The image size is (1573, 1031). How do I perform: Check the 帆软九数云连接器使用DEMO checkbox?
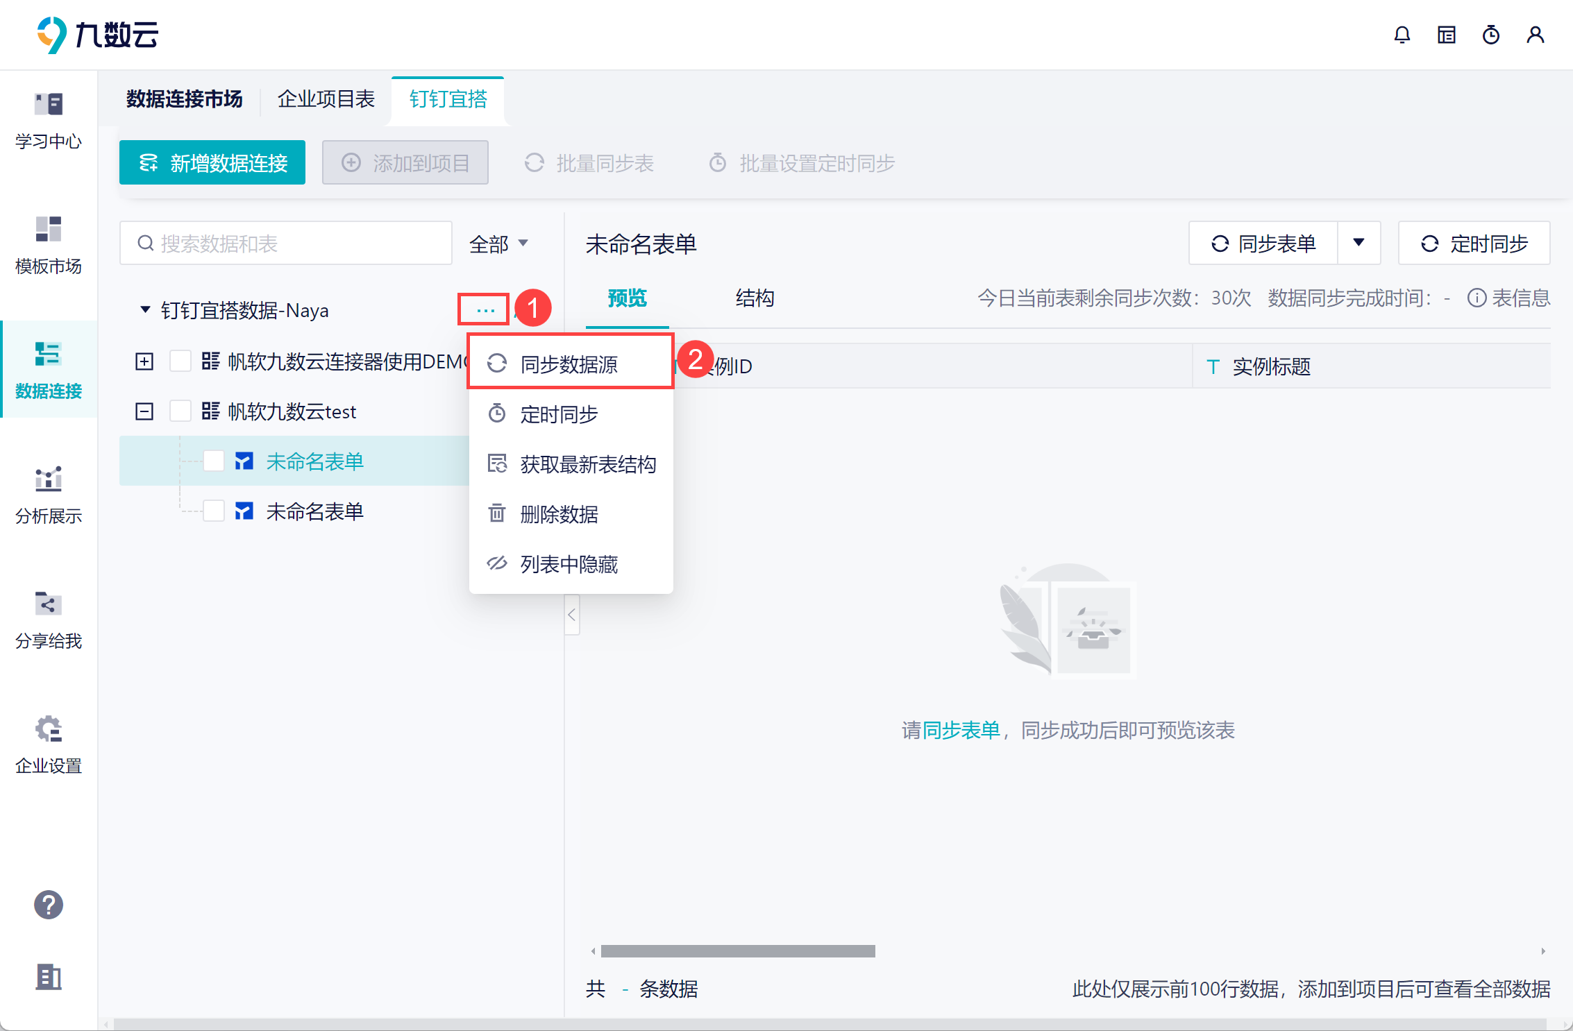click(180, 361)
